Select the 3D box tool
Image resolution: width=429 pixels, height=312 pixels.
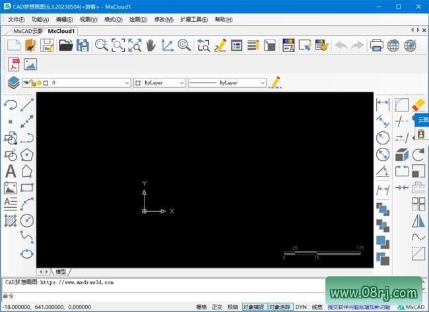(x=402, y=155)
